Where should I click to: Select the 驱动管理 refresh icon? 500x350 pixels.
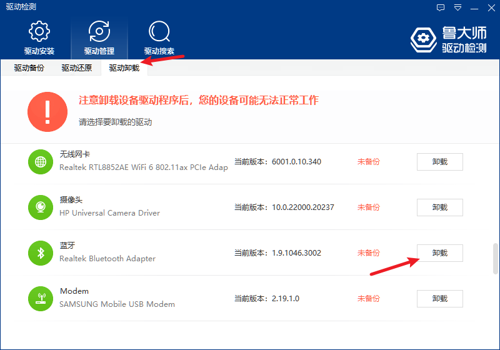[99, 31]
